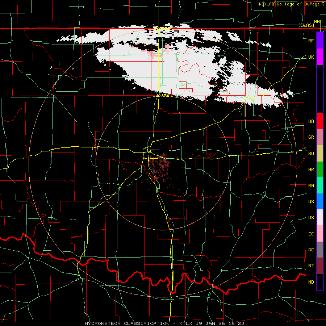Point at the GC legend label
The width and height of the screenshot is (326, 326).
pyautogui.click(x=311, y=250)
